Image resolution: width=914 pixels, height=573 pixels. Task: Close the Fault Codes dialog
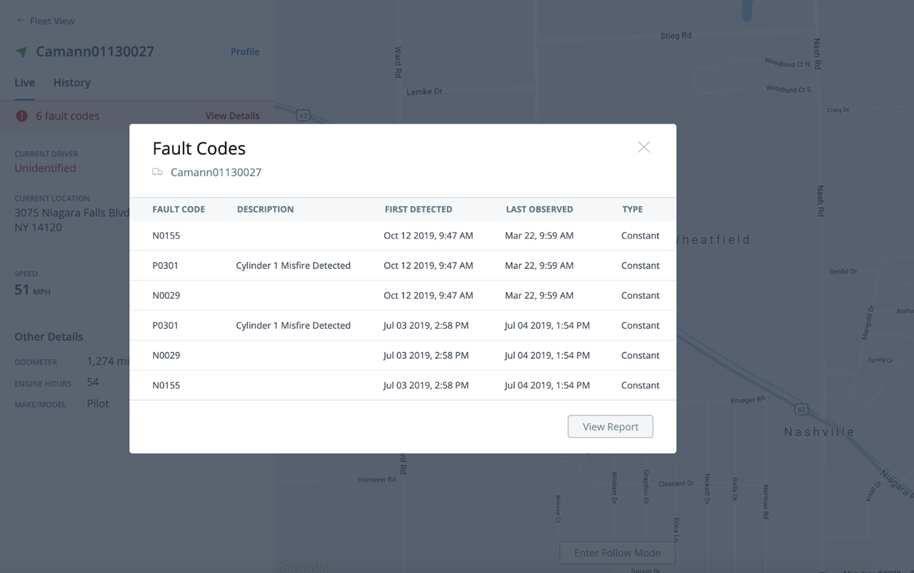(643, 147)
